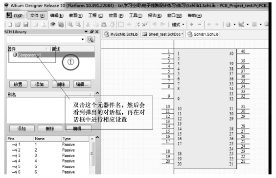The image size is (276, 178).
Task: Add a part mode with the plus icon
Action: (x=191, y=25)
